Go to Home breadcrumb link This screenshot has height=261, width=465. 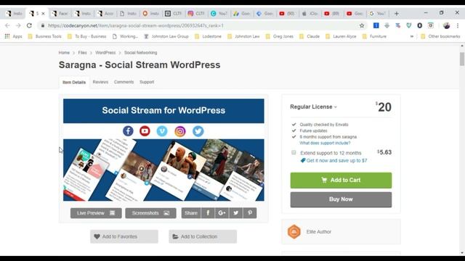coord(64,53)
